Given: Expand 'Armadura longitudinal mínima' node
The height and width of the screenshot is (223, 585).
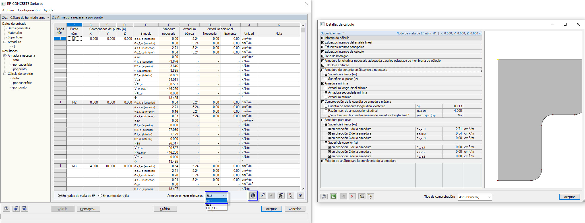Looking at the screenshot, I should (326, 88).
